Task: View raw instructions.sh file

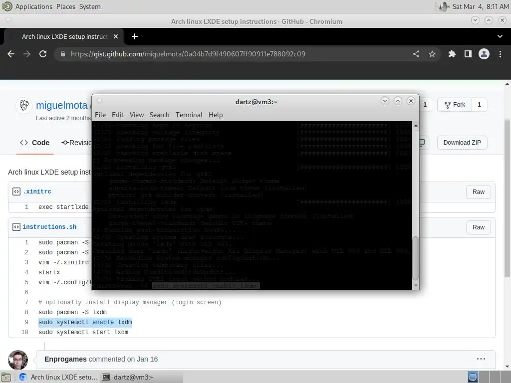Action: pos(479,227)
